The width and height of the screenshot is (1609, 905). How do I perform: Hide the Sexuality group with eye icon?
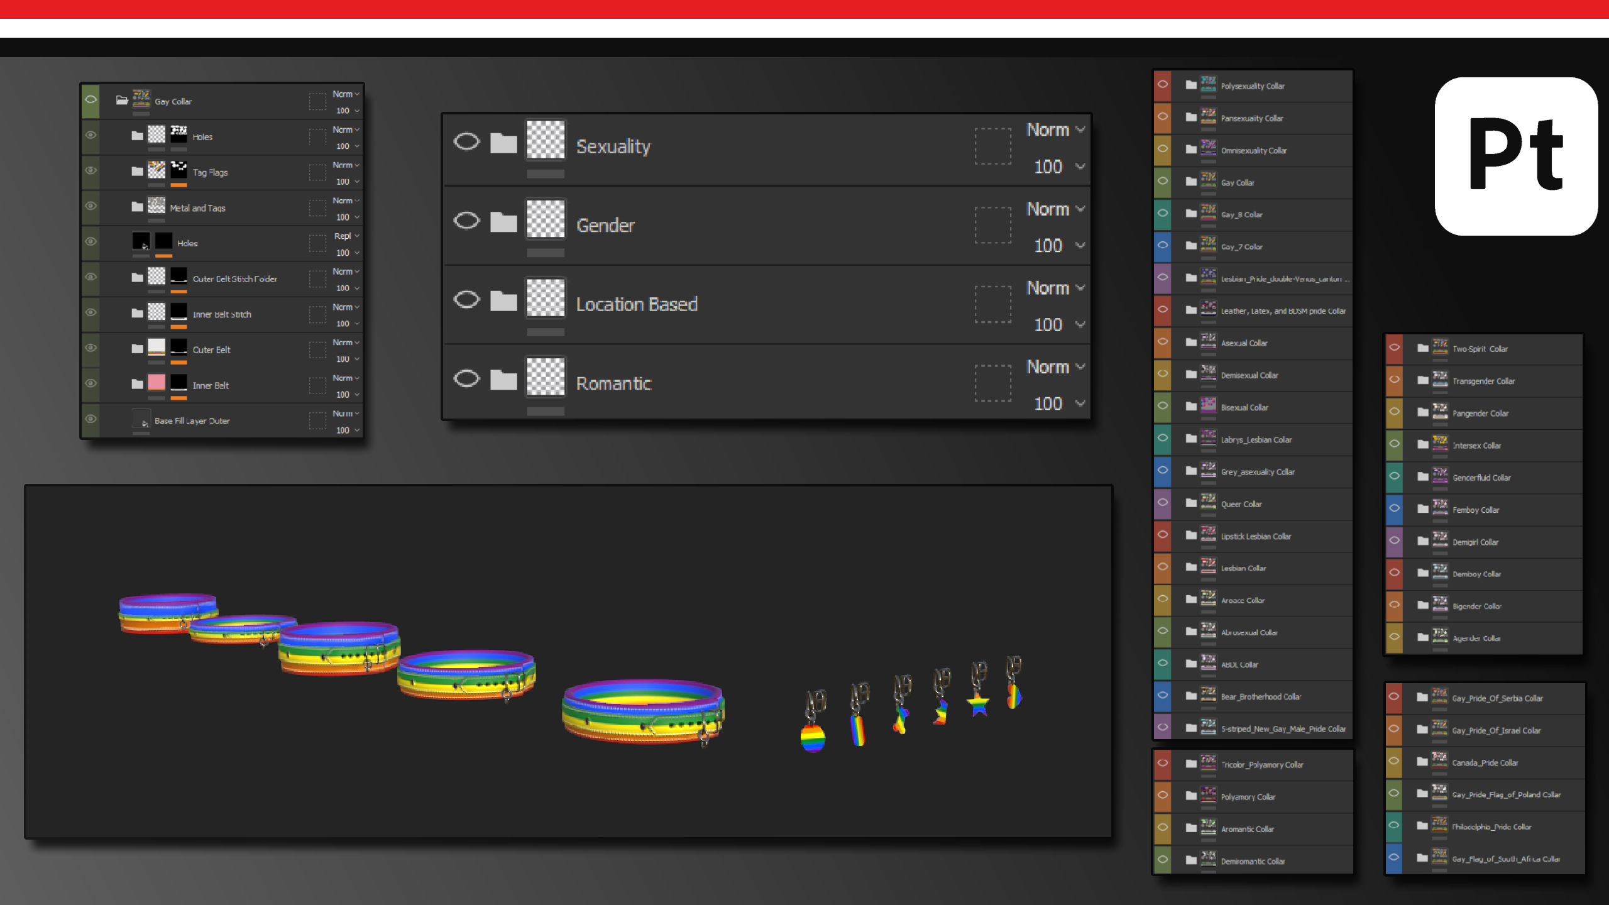pos(466,142)
